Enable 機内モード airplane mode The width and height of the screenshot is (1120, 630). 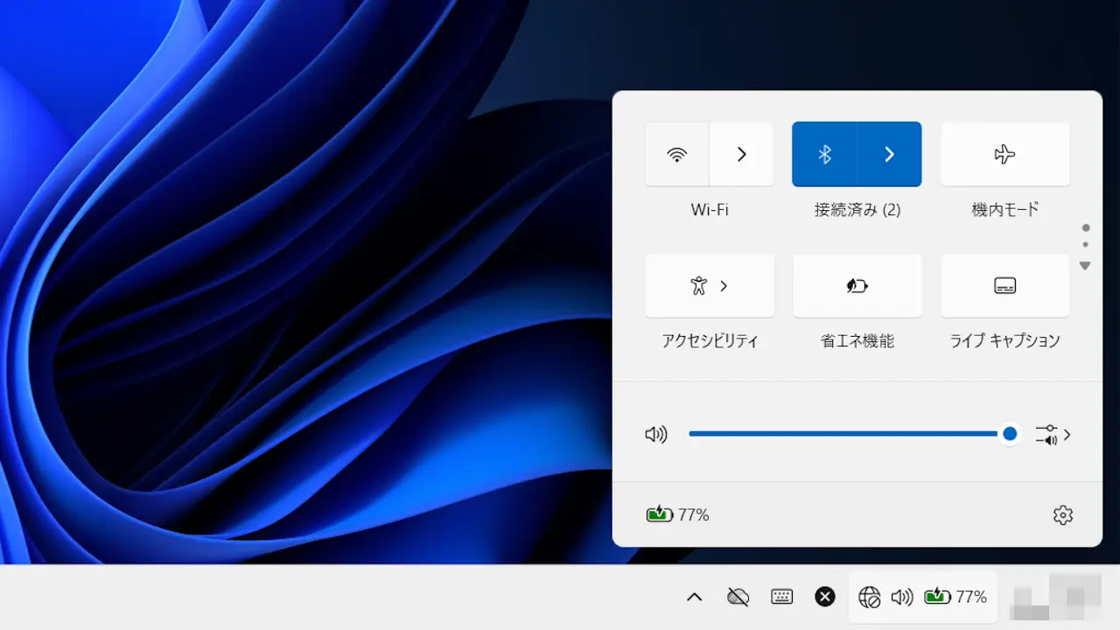tap(1004, 154)
